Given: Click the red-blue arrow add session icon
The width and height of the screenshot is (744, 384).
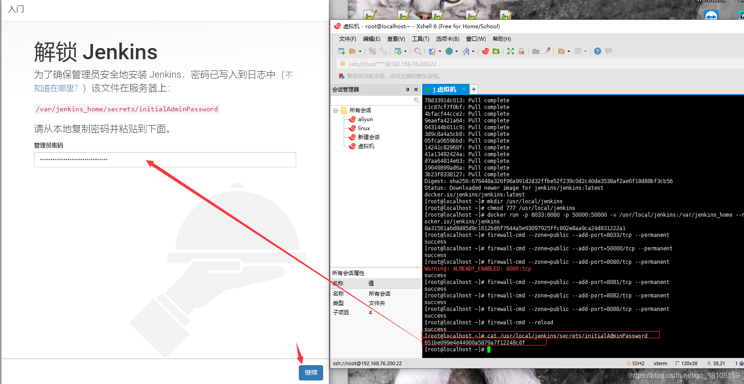Looking at the screenshot, I should coord(342,76).
